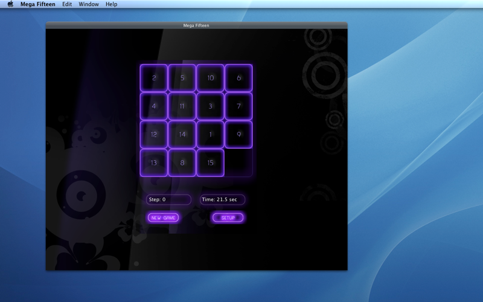Open the Apple menu

point(10,4)
